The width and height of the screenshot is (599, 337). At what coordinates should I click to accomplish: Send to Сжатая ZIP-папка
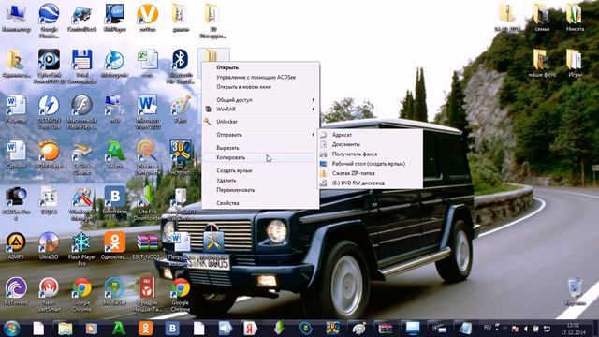371,173
